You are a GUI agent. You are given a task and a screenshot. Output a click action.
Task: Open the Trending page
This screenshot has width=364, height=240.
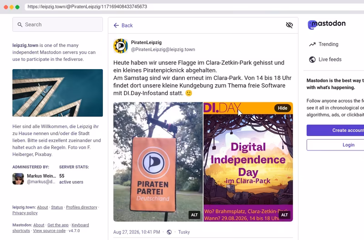point(324,44)
